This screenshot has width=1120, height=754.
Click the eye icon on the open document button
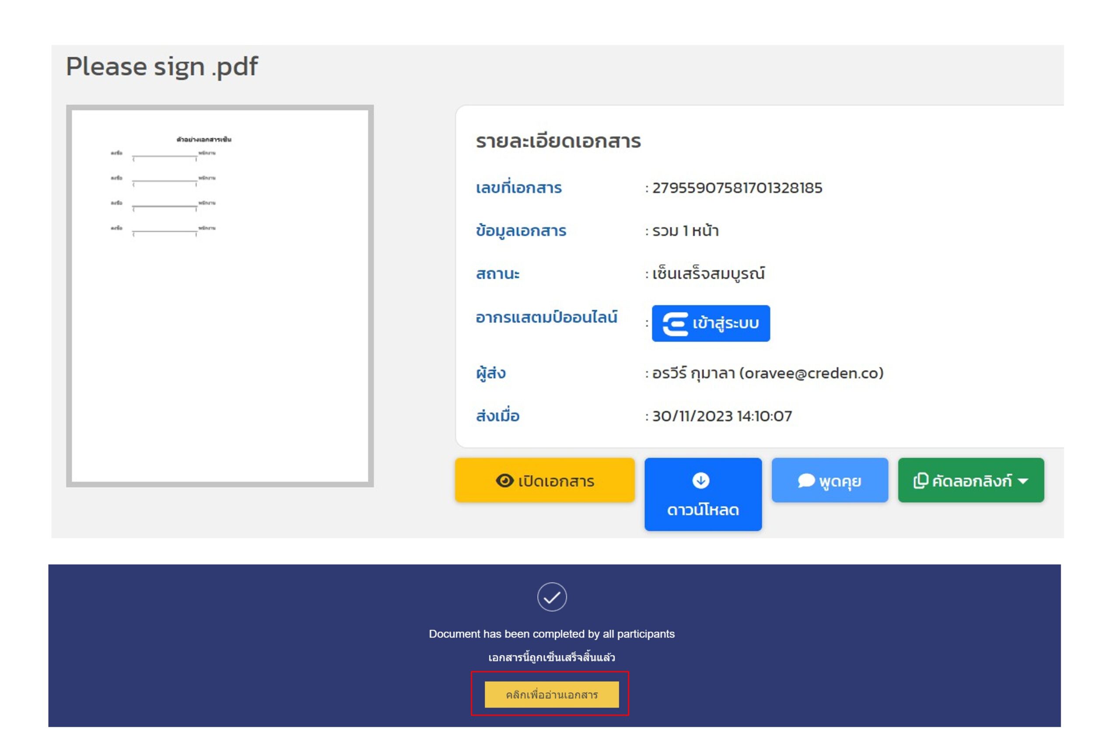[504, 480]
